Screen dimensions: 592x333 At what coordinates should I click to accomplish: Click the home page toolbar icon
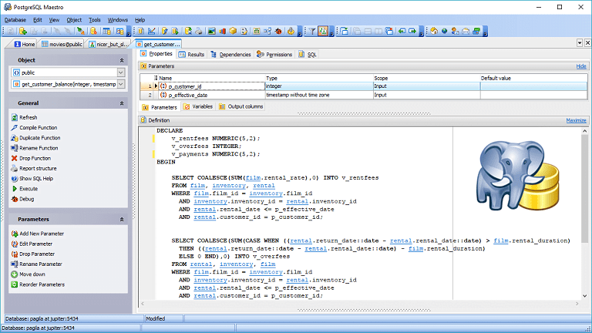[434, 32]
